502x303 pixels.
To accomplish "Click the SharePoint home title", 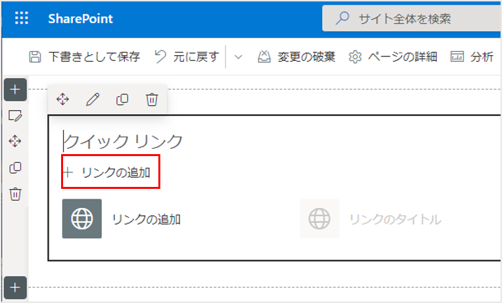I will tap(80, 18).
